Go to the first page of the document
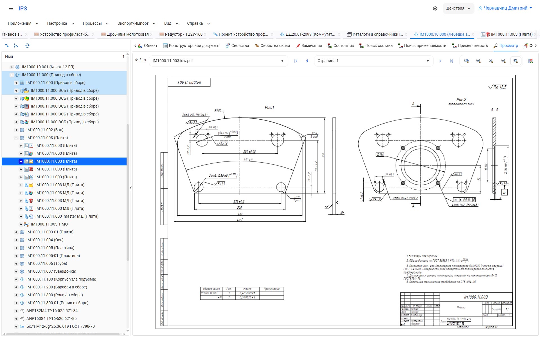 [x=296, y=61]
